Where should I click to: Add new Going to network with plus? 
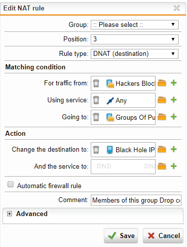[x=174, y=117]
